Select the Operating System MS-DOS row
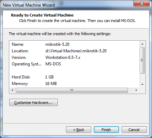The width and height of the screenshot is (152, 138). click(x=75, y=64)
